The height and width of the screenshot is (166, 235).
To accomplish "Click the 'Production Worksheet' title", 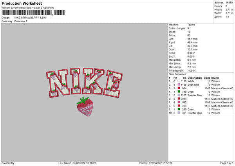I will pyautogui.click(x=22, y=3).
